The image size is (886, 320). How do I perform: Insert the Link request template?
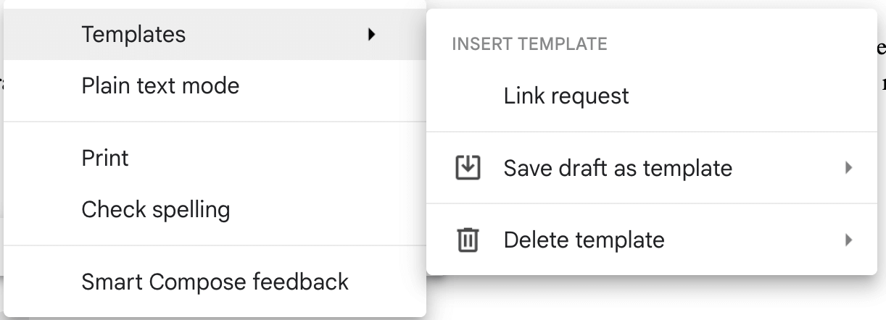pyautogui.click(x=652, y=96)
